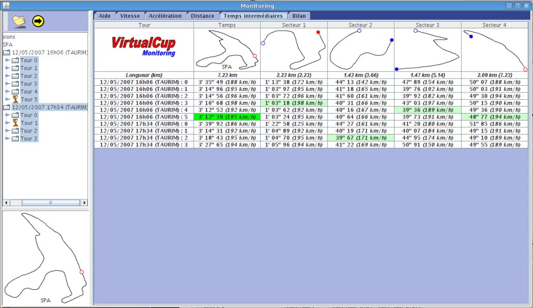This screenshot has width=533, height=308.
Task: Click the SPA track map thumbnail at bottom left
Action: tap(45, 258)
